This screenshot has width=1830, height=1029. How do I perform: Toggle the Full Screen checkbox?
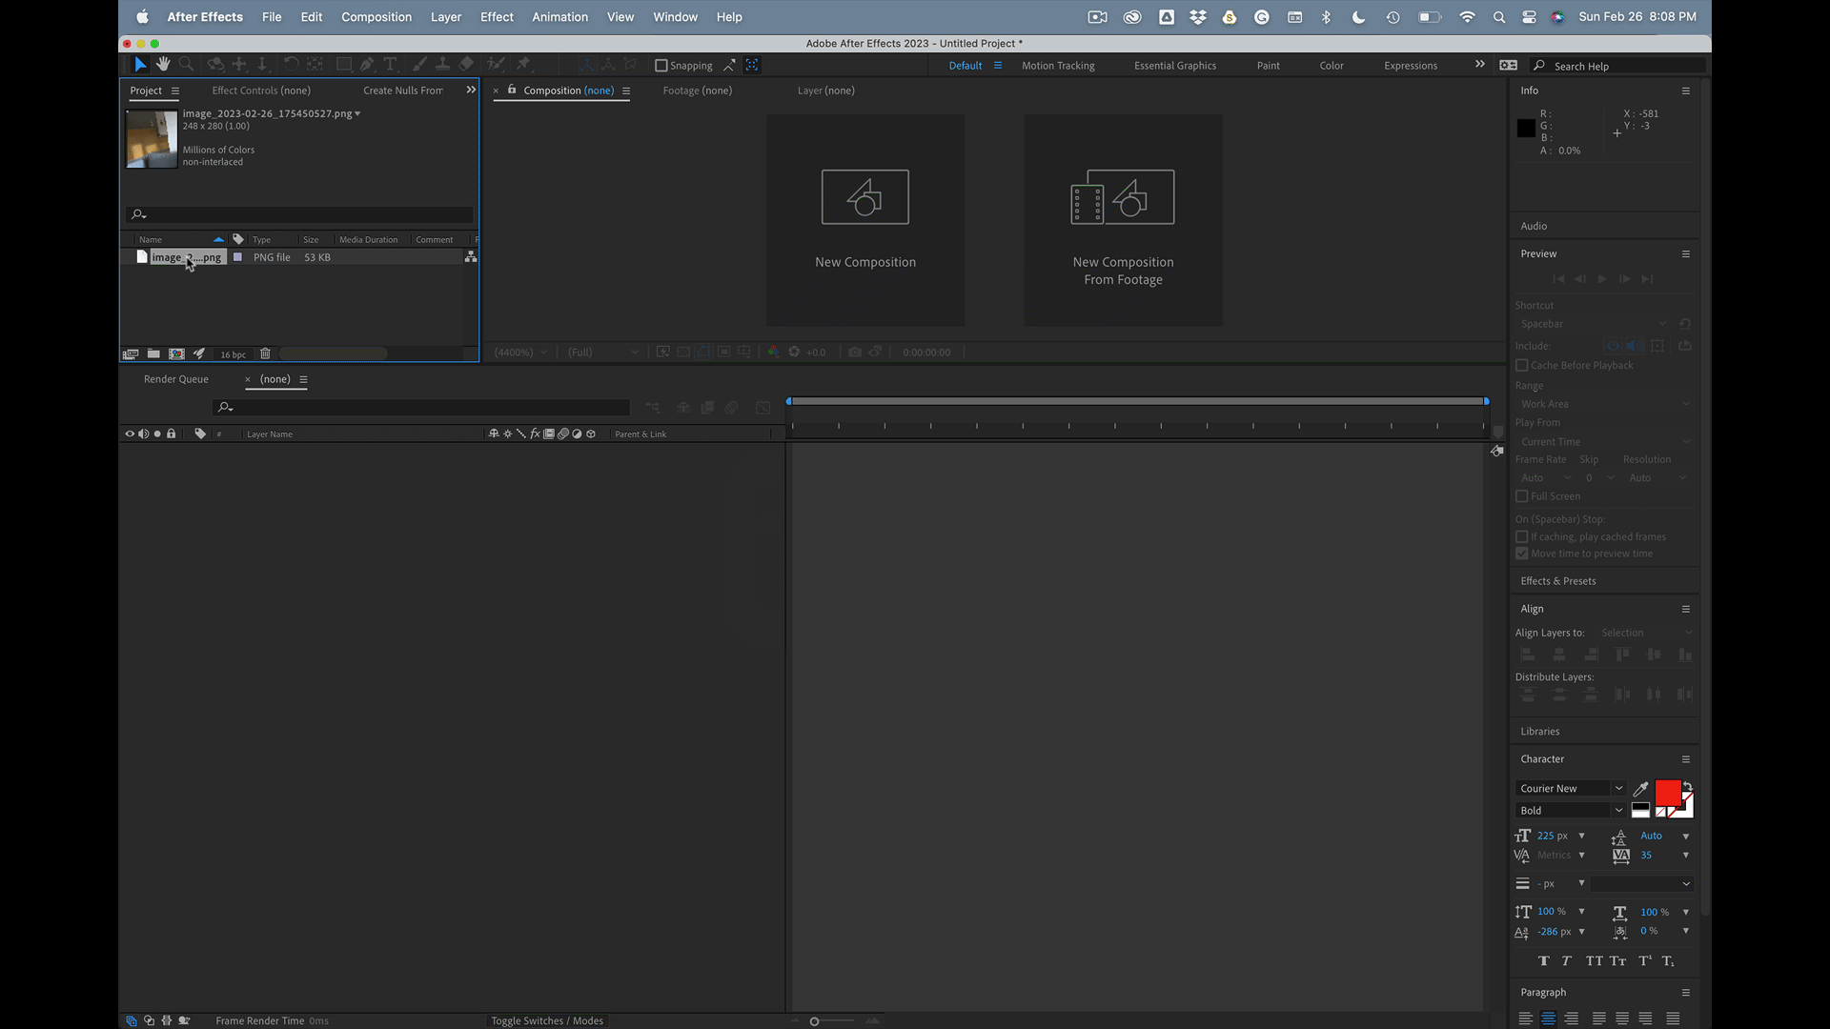pyautogui.click(x=1522, y=496)
